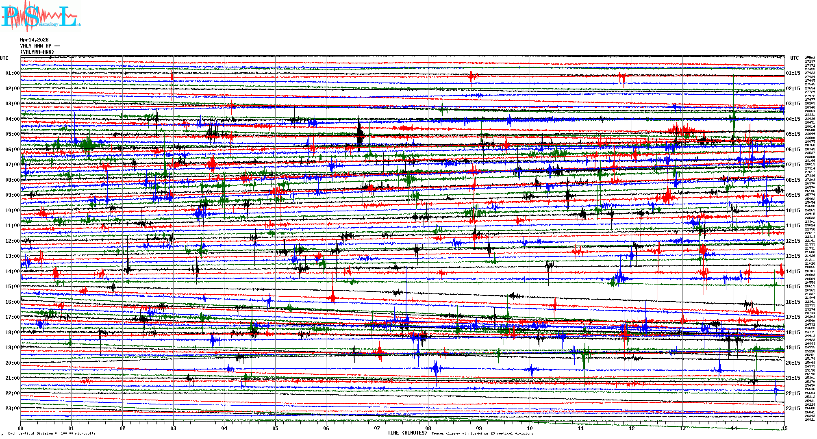This screenshot has width=817, height=439.
Task: Click the 14:15 time label on right
Action: [793, 272]
